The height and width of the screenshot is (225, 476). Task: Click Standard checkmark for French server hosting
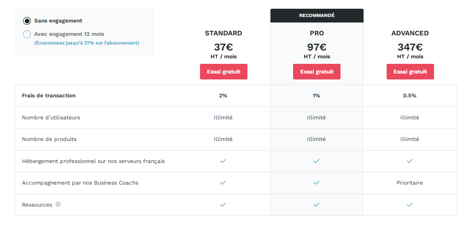223,161
